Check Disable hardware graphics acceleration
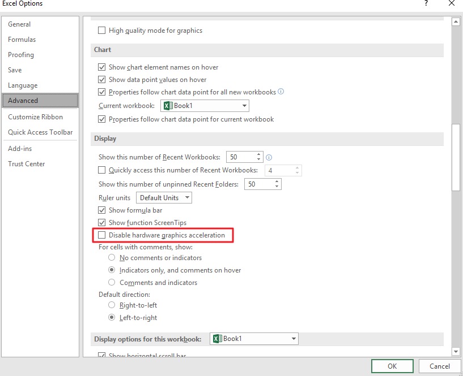 pyautogui.click(x=101, y=235)
